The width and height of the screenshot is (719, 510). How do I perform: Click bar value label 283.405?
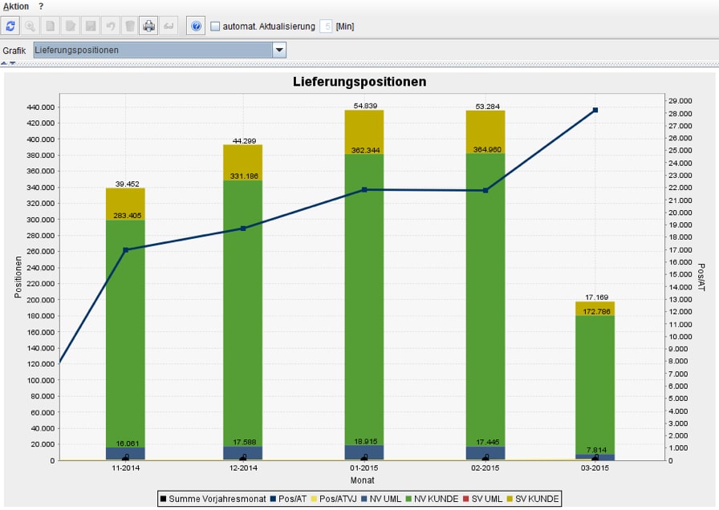tap(127, 216)
